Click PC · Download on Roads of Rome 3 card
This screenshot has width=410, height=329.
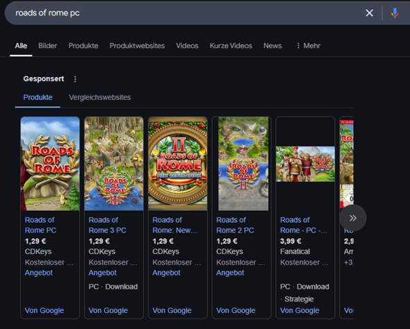(113, 287)
